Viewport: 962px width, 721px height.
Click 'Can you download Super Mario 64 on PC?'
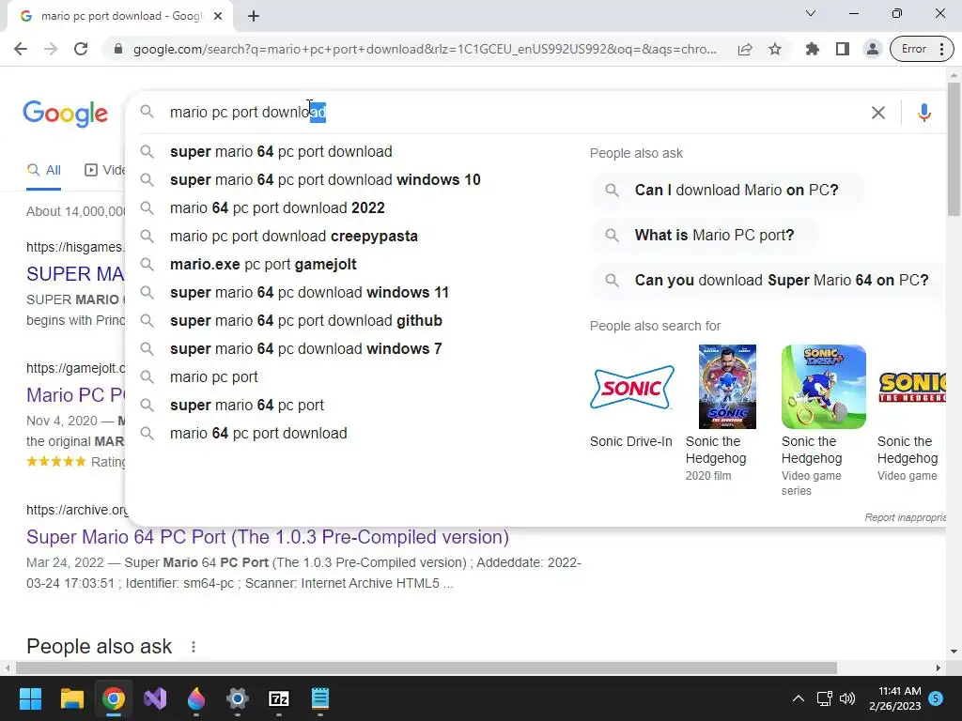click(x=767, y=281)
